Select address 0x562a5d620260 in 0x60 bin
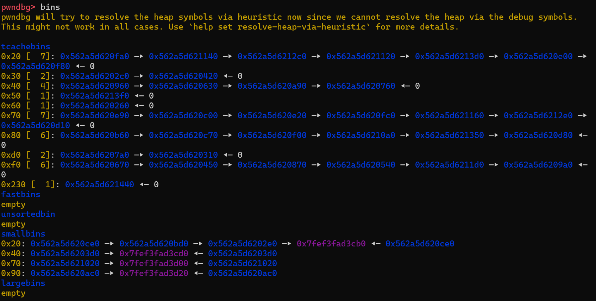Screen dimensions: 596x301 (95, 106)
